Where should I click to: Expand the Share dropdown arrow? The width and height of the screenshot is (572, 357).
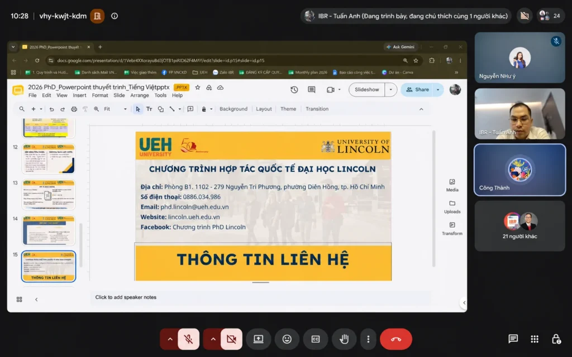[x=438, y=90]
